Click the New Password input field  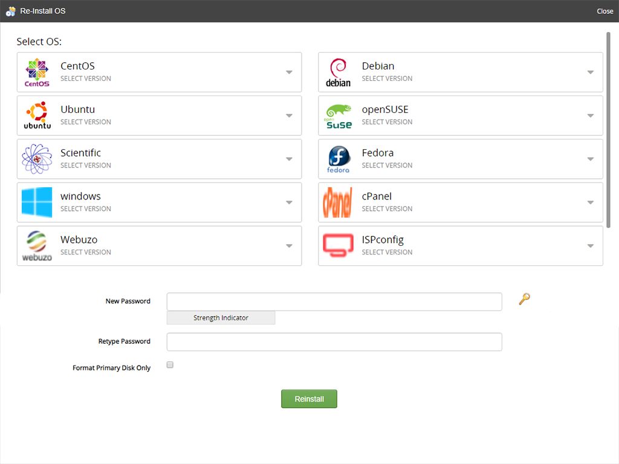pos(334,301)
